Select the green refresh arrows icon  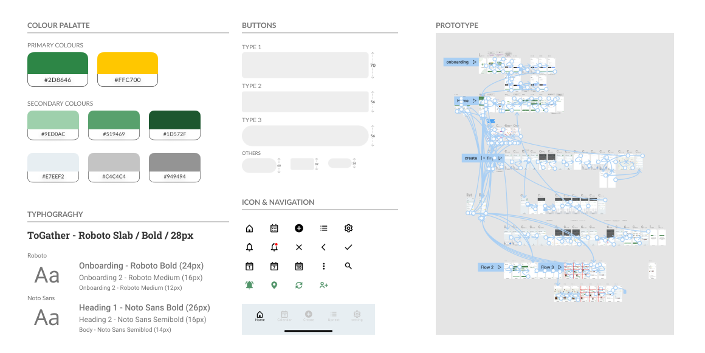[299, 285]
